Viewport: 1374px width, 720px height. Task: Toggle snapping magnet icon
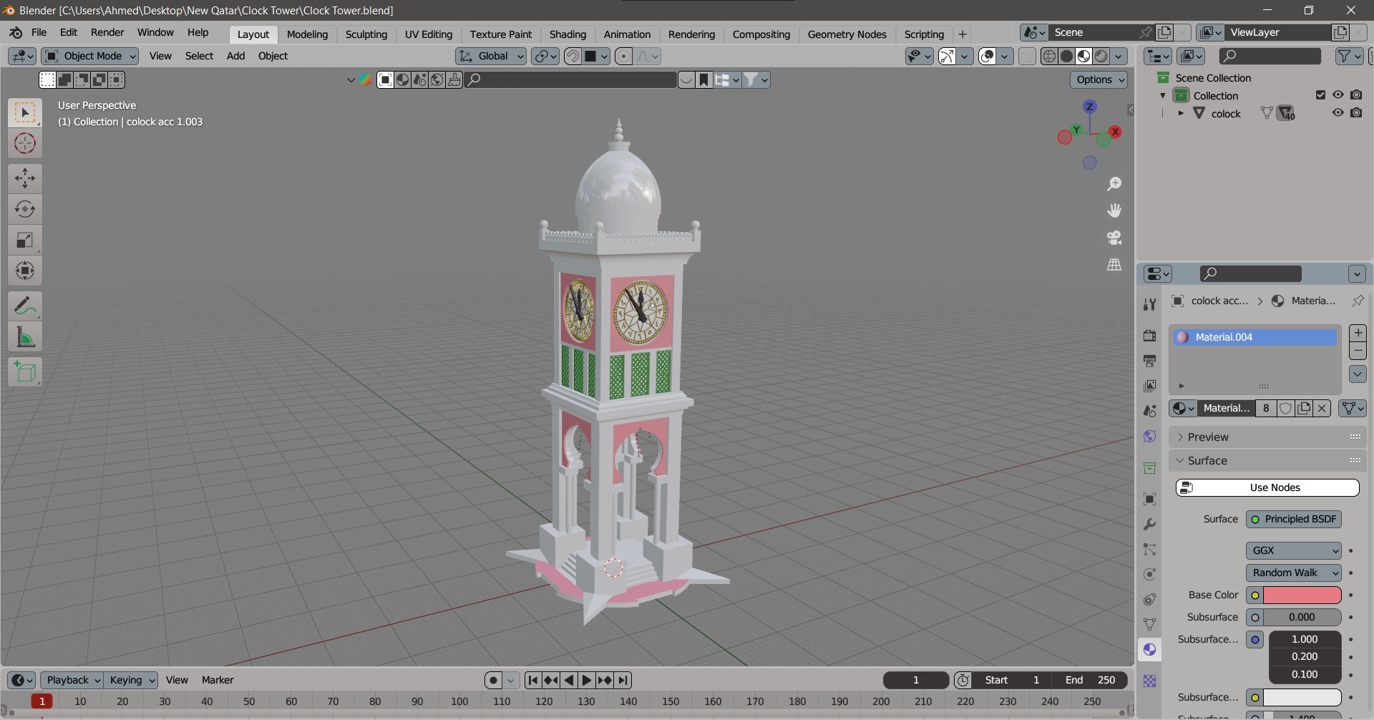[x=572, y=56]
